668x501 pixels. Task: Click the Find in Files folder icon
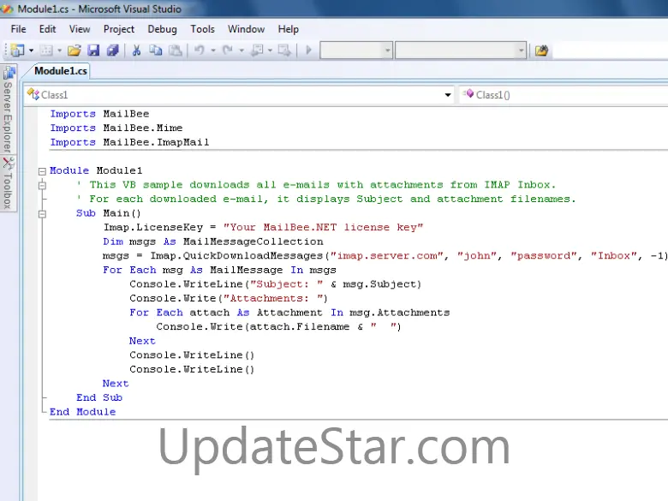coord(541,51)
